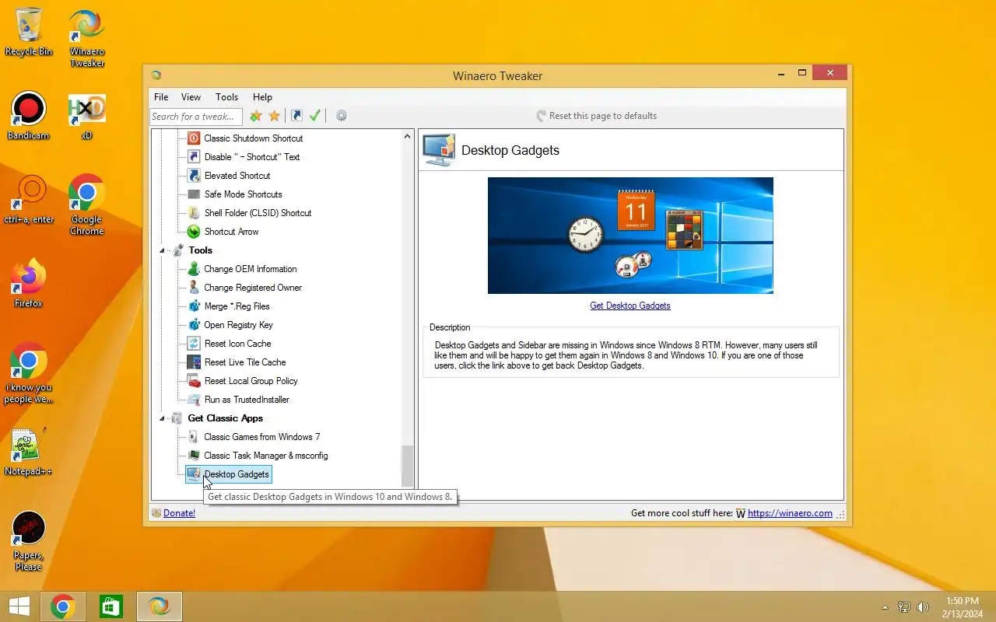The width and height of the screenshot is (996, 622).
Task: Click the Reset Local Group Policy icon
Action: [x=194, y=381]
